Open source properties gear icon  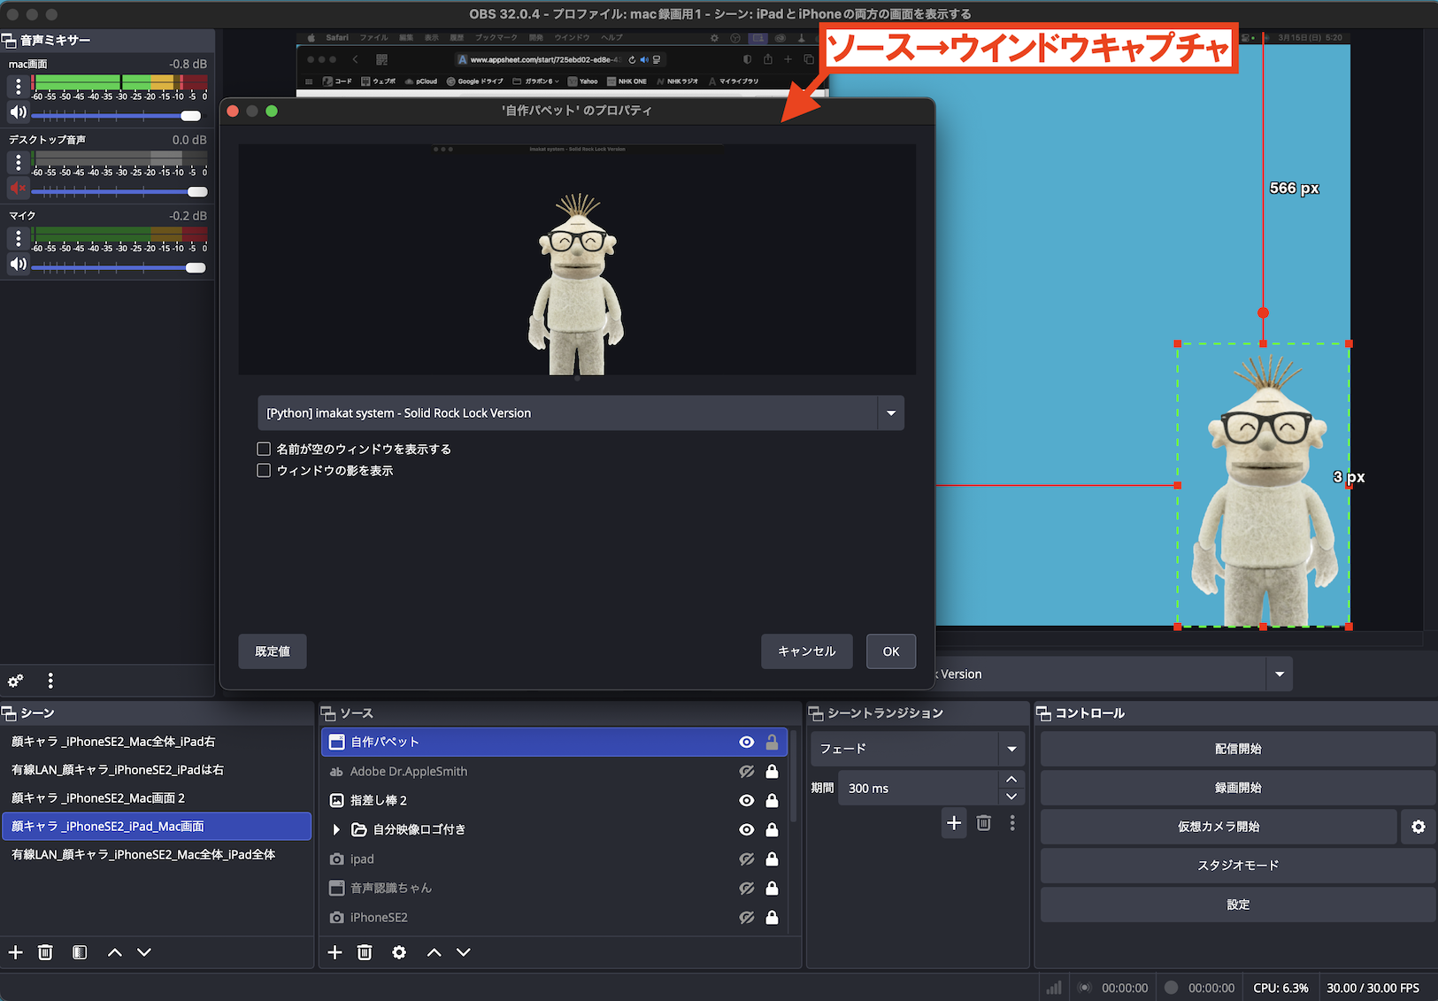(x=399, y=952)
